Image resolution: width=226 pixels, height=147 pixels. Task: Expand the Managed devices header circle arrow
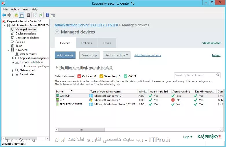(x=57, y=32)
